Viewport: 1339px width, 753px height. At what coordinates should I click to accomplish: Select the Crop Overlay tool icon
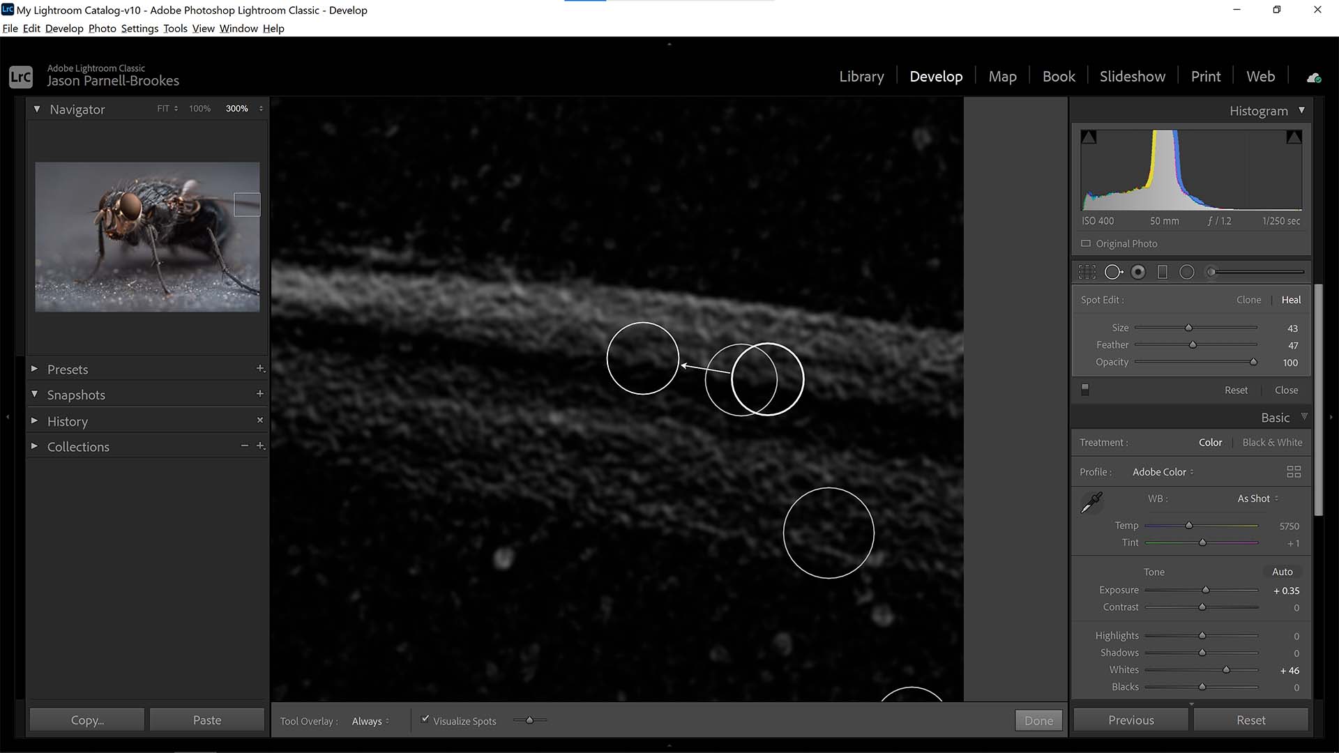tap(1087, 272)
